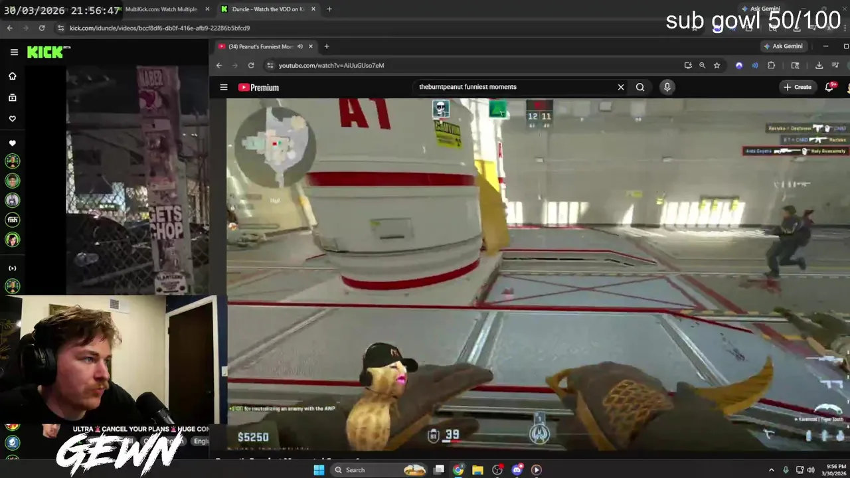
Task: Click the Windows taskbar Search box
Action: [x=379, y=470]
